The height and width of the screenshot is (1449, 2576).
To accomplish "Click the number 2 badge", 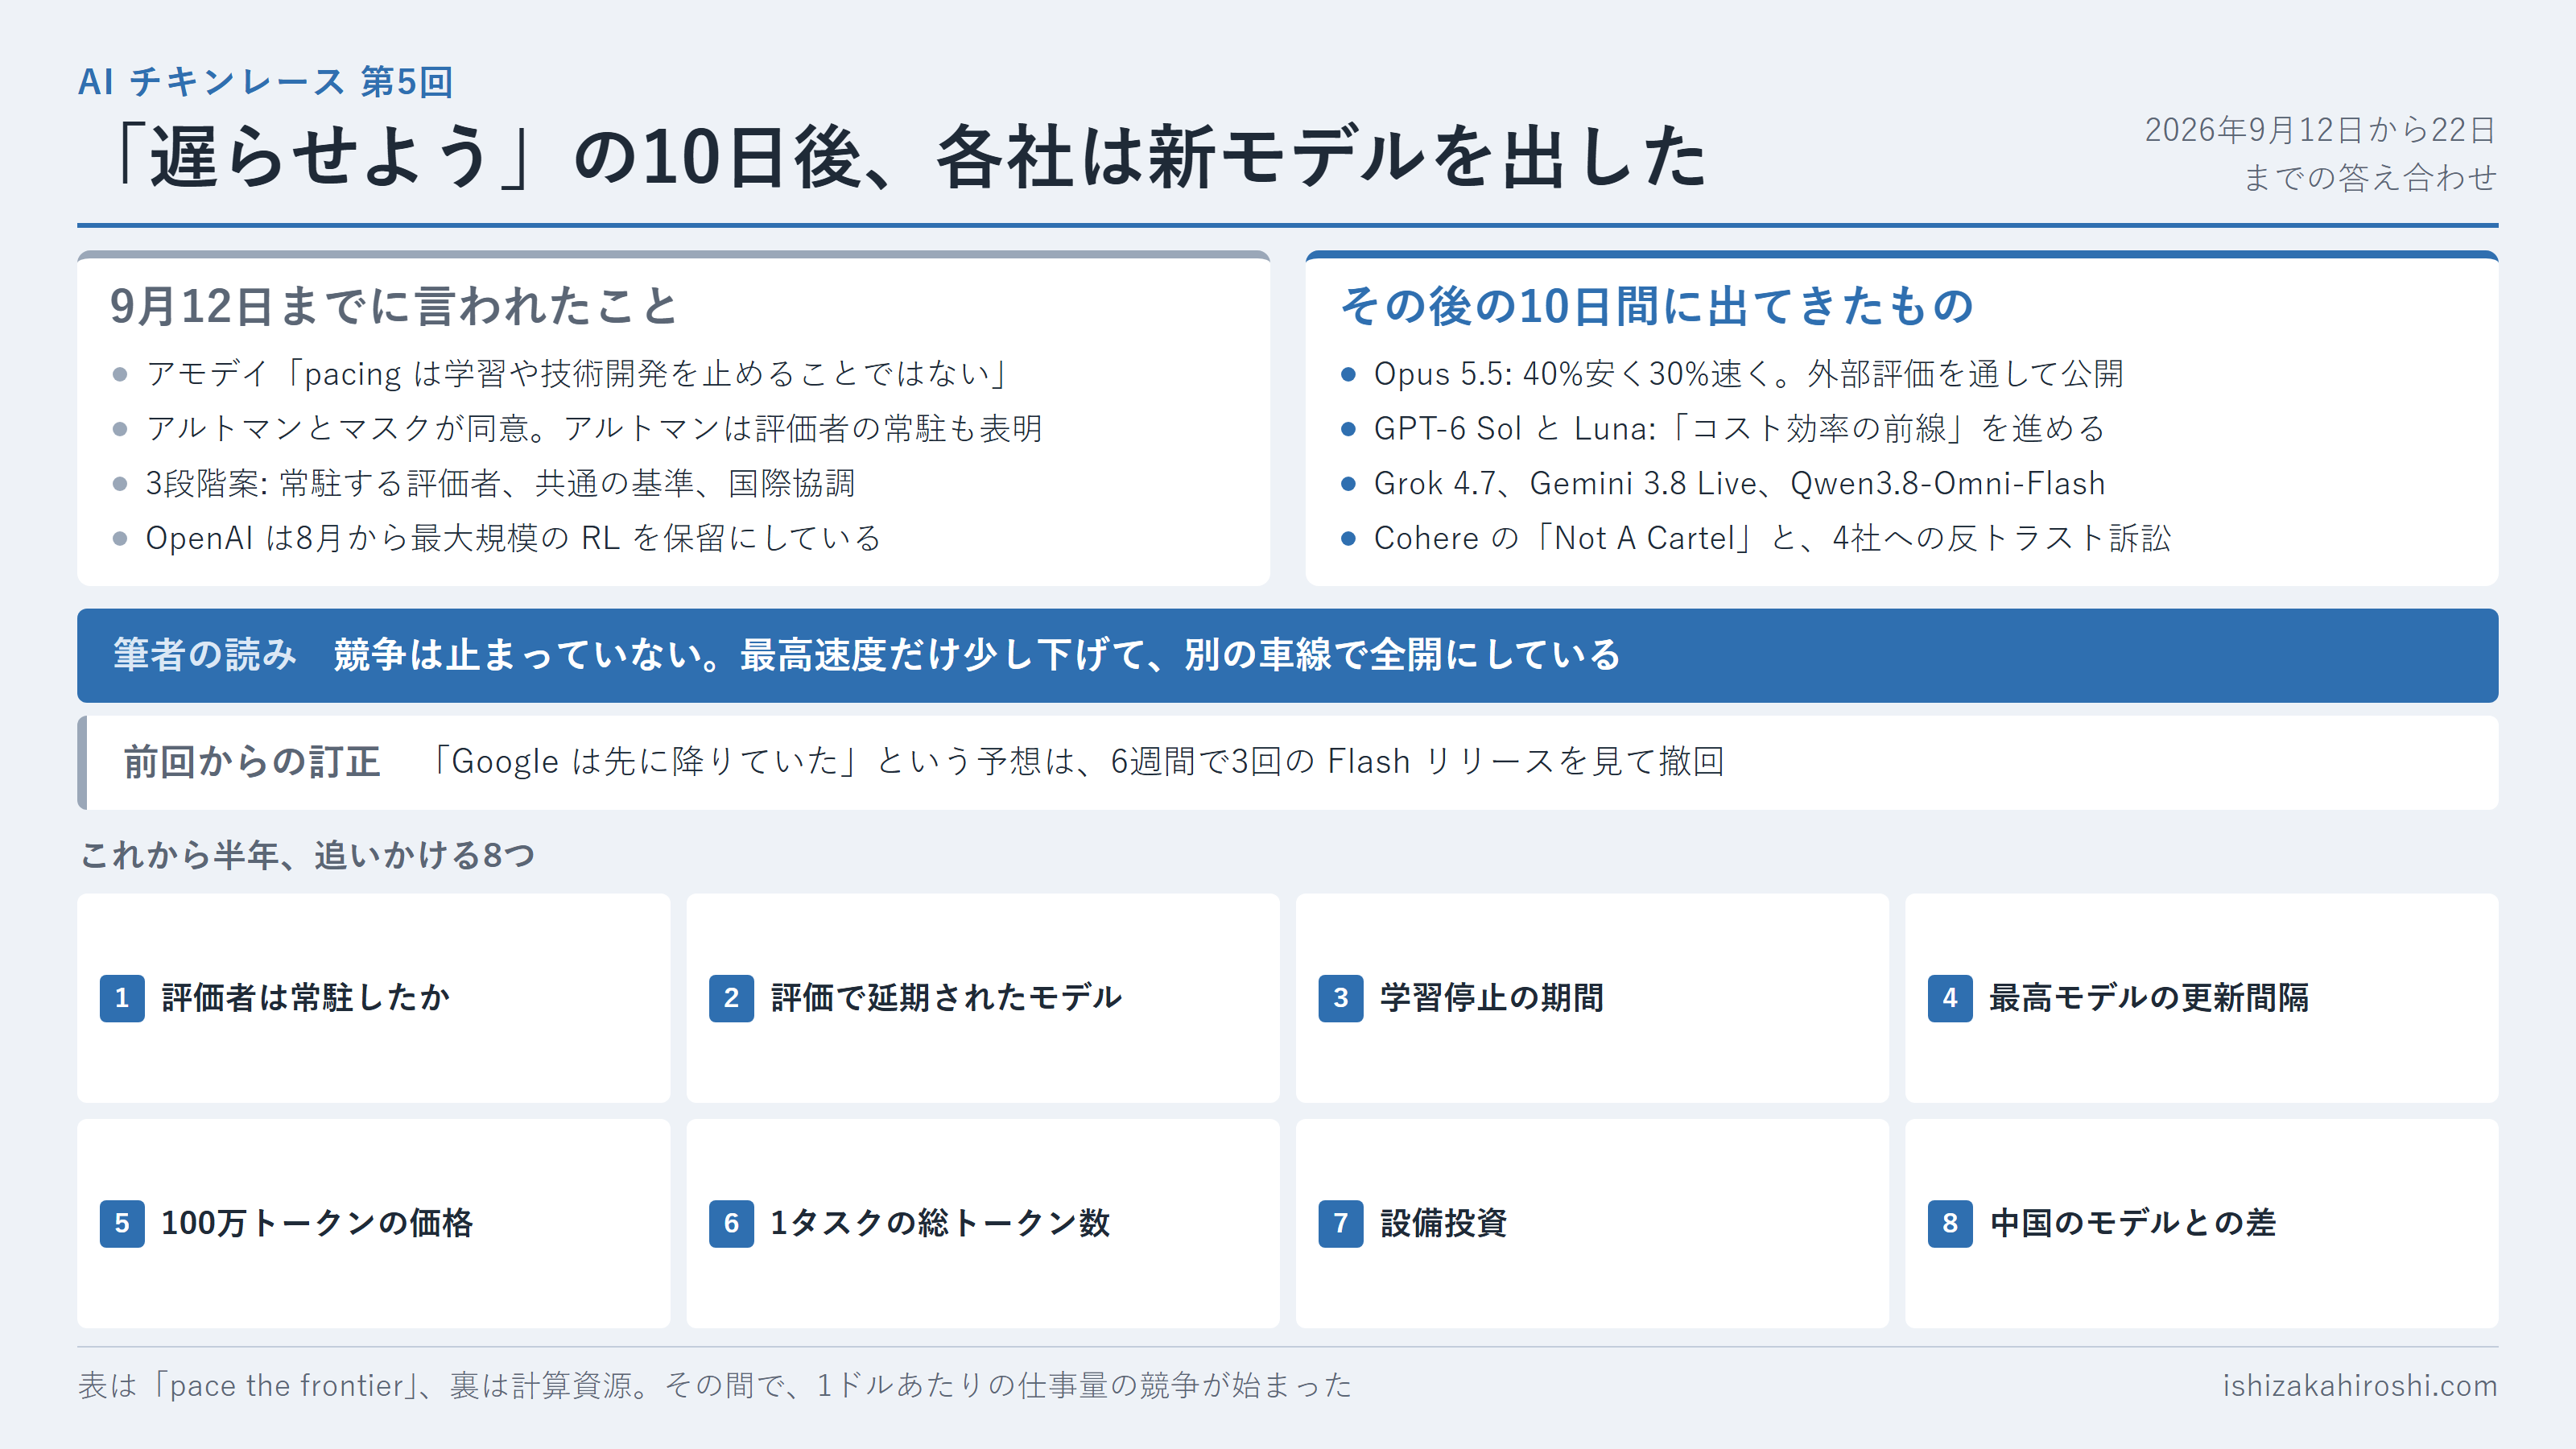I will (731, 998).
